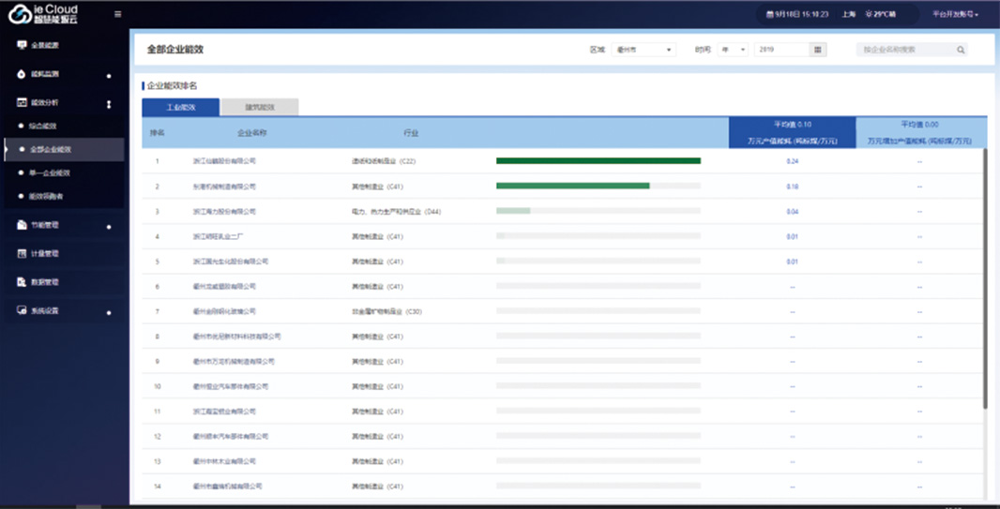Click the weather sun icon in header
The image size is (1000, 509).
pos(869,14)
